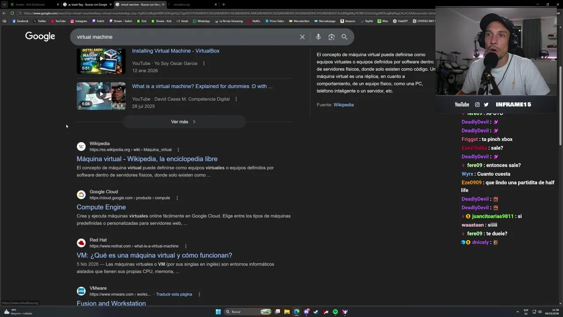Open more options for Google Cloud result
The width and height of the screenshot is (563, 317).
[177, 198]
